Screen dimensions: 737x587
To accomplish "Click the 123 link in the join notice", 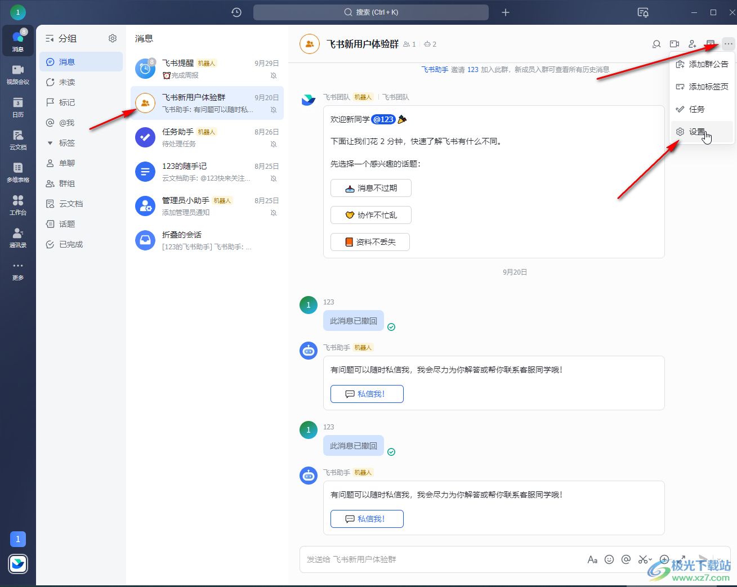I will (473, 70).
